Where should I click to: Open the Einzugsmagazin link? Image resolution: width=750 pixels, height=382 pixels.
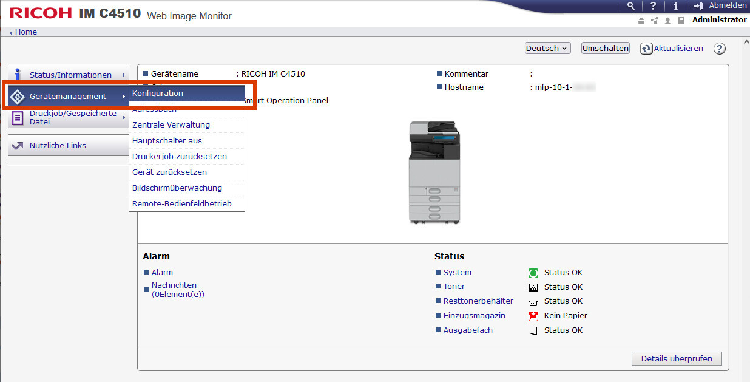click(475, 316)
